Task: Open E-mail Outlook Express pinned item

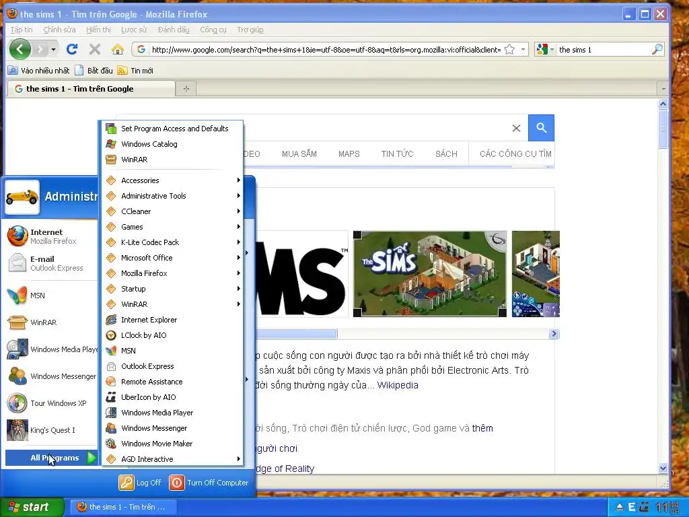Action: tap(51, 263)
